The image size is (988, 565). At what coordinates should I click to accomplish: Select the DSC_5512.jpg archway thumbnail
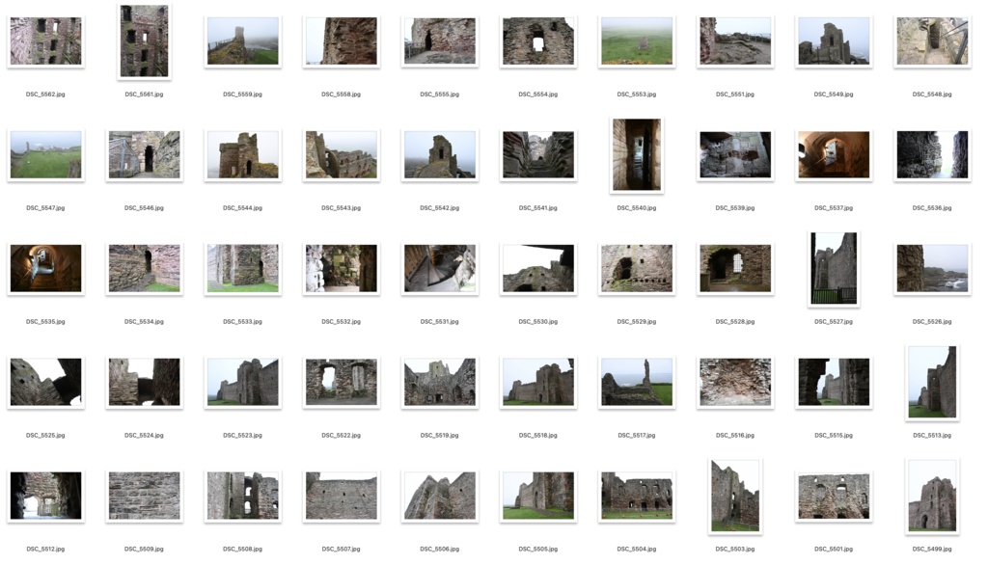45,496
